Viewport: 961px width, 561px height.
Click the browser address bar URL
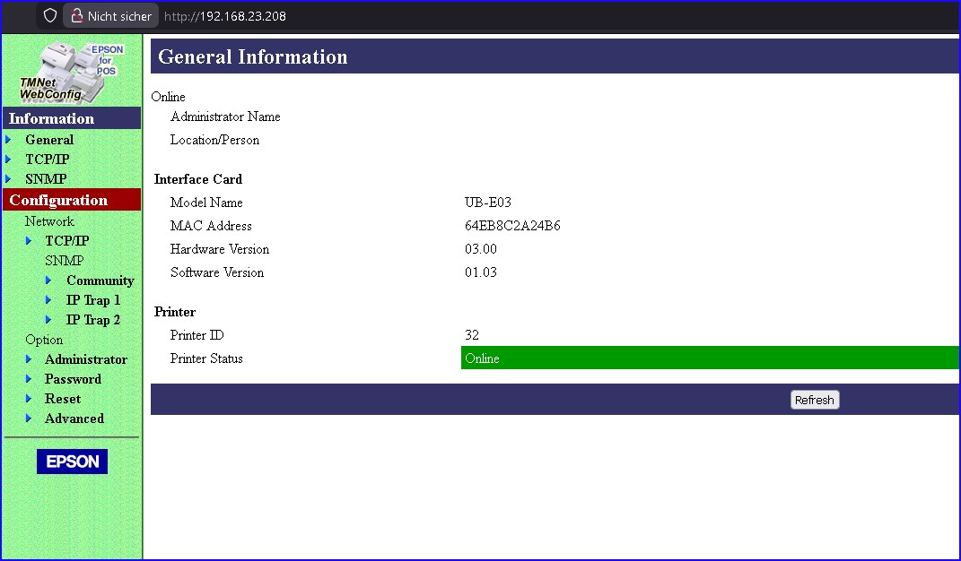tap(225, 16)
